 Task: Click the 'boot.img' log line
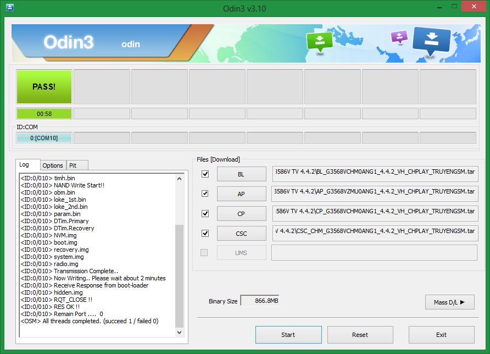coord(49,242)
